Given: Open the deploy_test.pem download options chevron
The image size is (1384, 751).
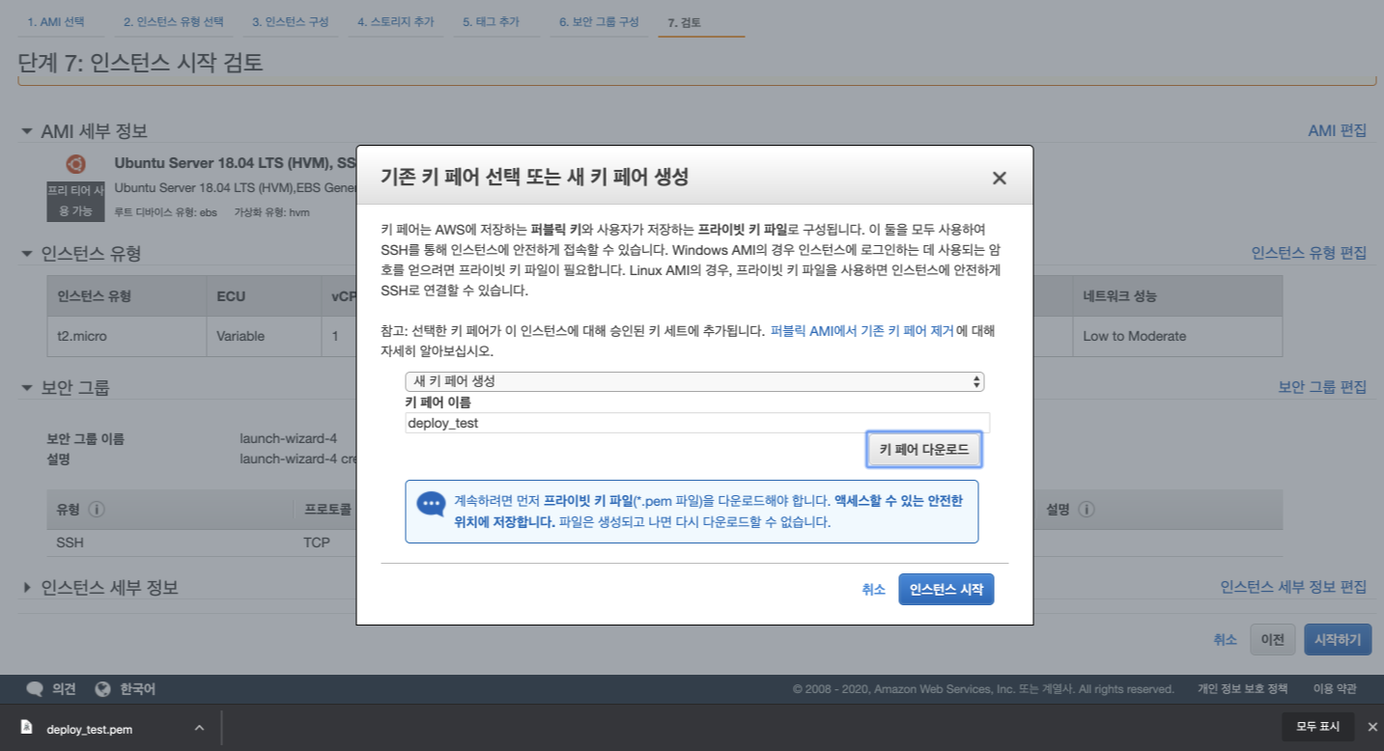Looking at the screenshot, I should [199, 728].
